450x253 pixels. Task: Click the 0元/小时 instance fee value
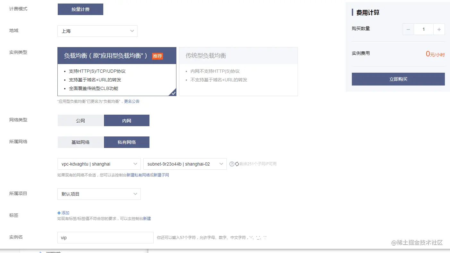435,54
